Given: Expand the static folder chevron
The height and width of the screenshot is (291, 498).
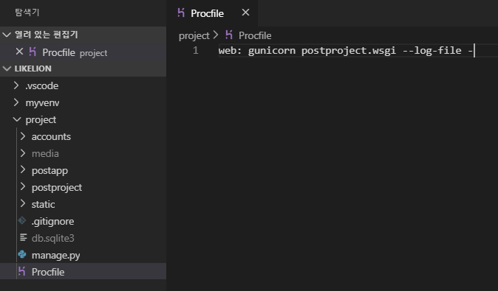Looking at the screenshot, I should (x=23, y=203).
